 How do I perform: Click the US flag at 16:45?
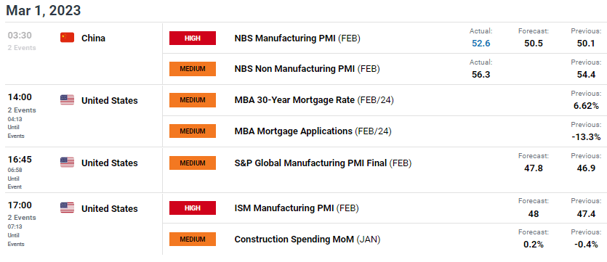click(67, 163)
